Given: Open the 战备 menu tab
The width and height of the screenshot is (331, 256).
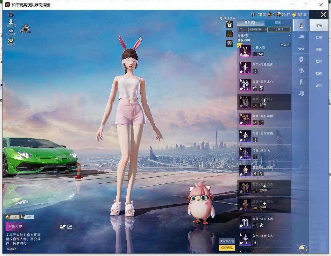Looking at the screenshot, I should tap(319, 73).
